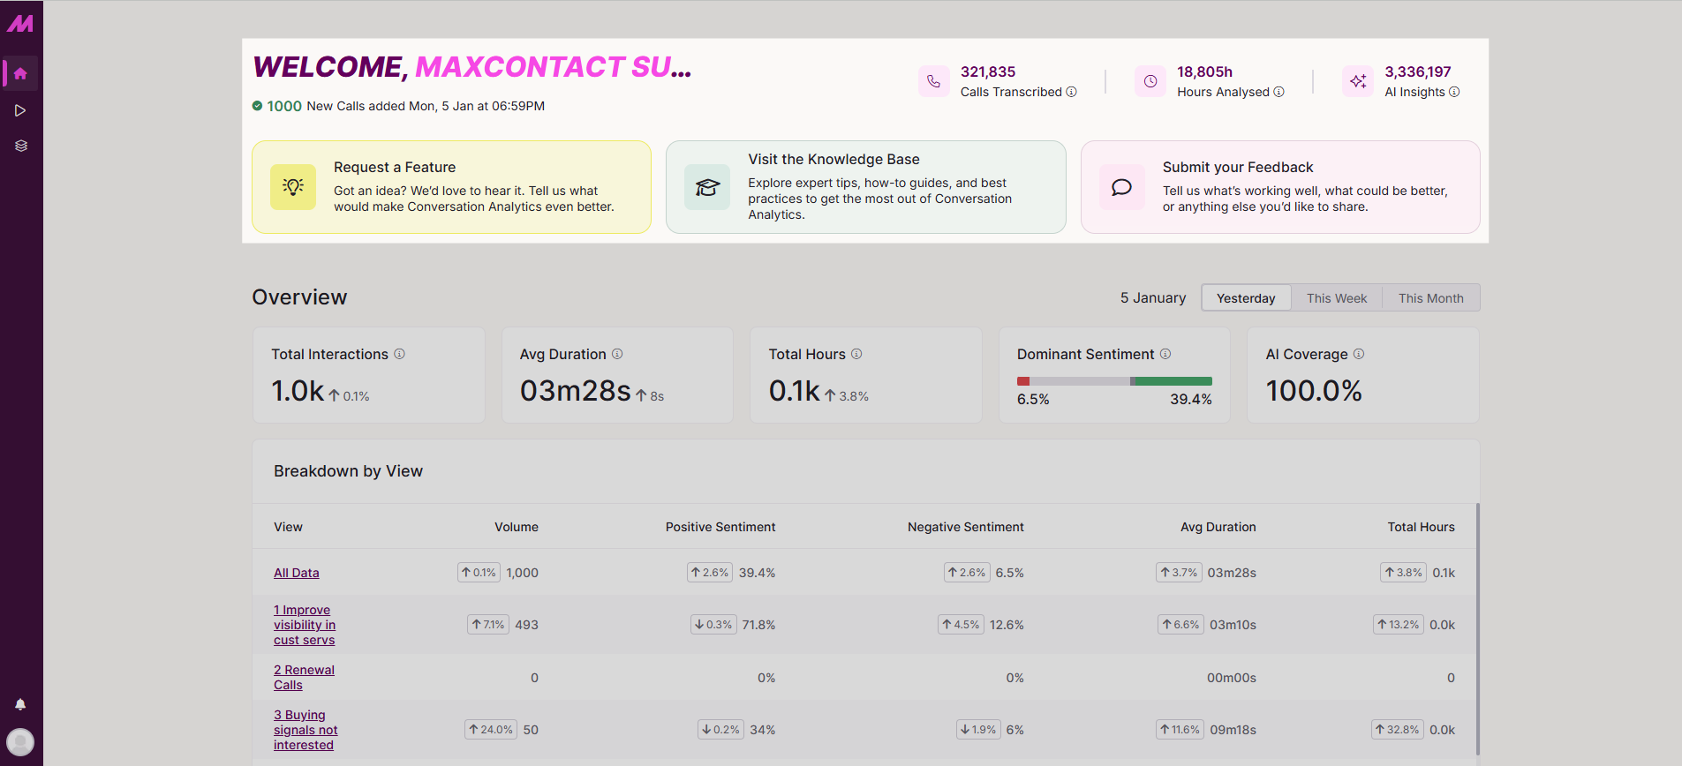The image size is (1682, 766).
Task: Open the user avatar menu
Action: click(20, 741)
